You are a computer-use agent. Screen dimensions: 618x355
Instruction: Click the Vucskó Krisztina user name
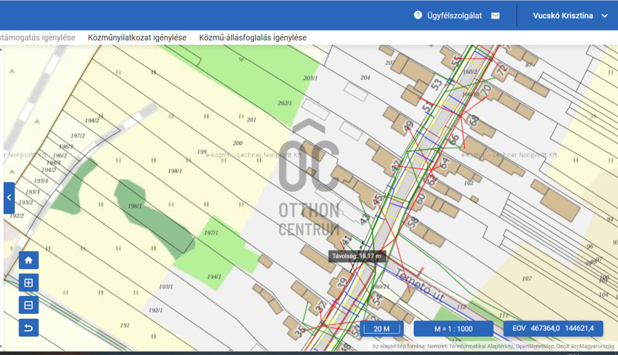pos(563,16)
